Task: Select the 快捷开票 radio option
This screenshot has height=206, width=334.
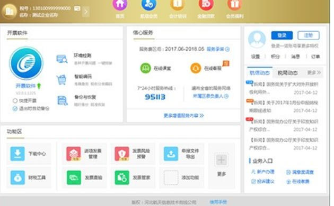Action: [15, 100]
